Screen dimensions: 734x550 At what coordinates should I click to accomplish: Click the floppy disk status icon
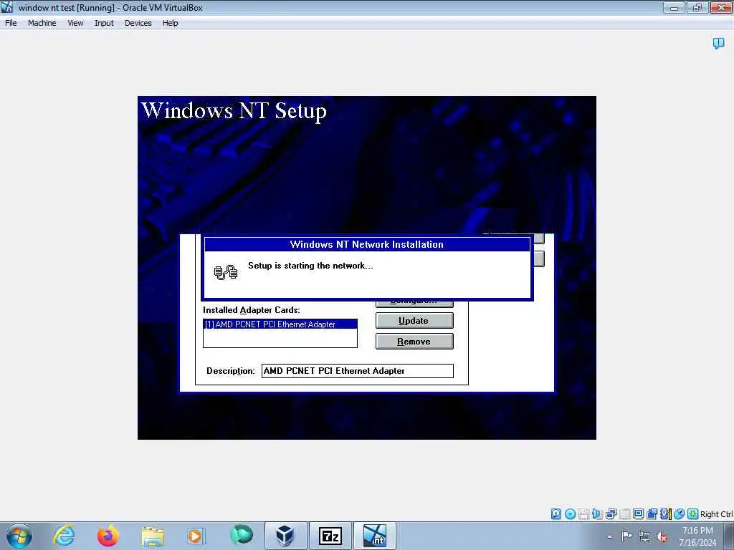point(583,514)
